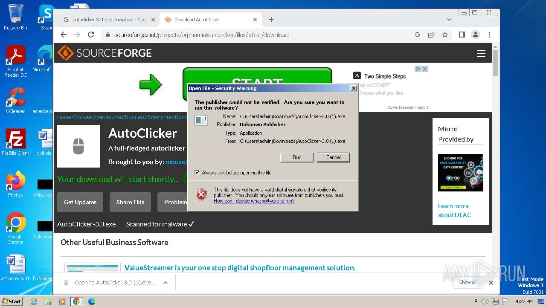Open ValueStreamer shopfloor management link
546x307 pixels.
240,268
